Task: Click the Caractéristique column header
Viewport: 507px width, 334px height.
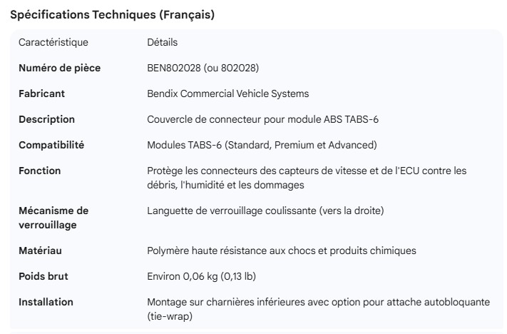Action: 53,43
